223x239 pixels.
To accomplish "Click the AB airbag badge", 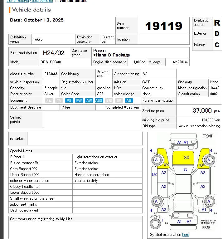I will [x=129, y=100].
